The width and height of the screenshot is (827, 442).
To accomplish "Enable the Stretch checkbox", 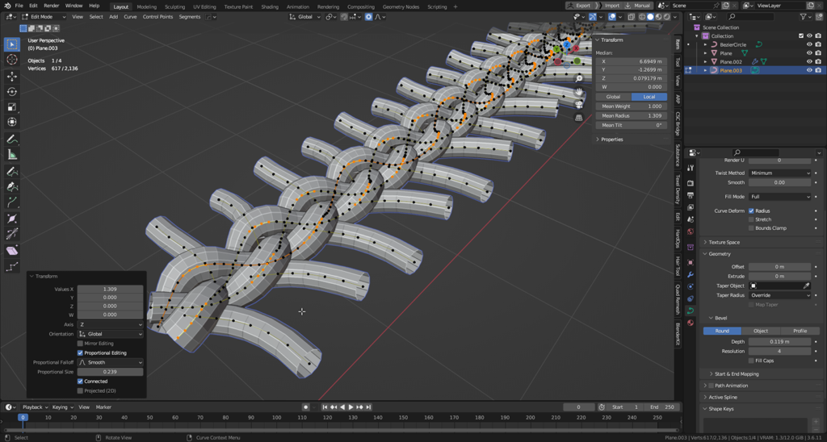I will 751,219.
